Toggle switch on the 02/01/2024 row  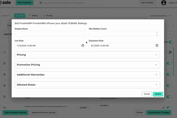(169, 97)
